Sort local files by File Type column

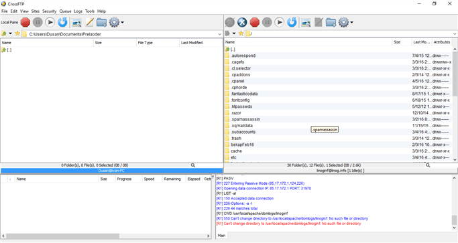coord(158,43)
